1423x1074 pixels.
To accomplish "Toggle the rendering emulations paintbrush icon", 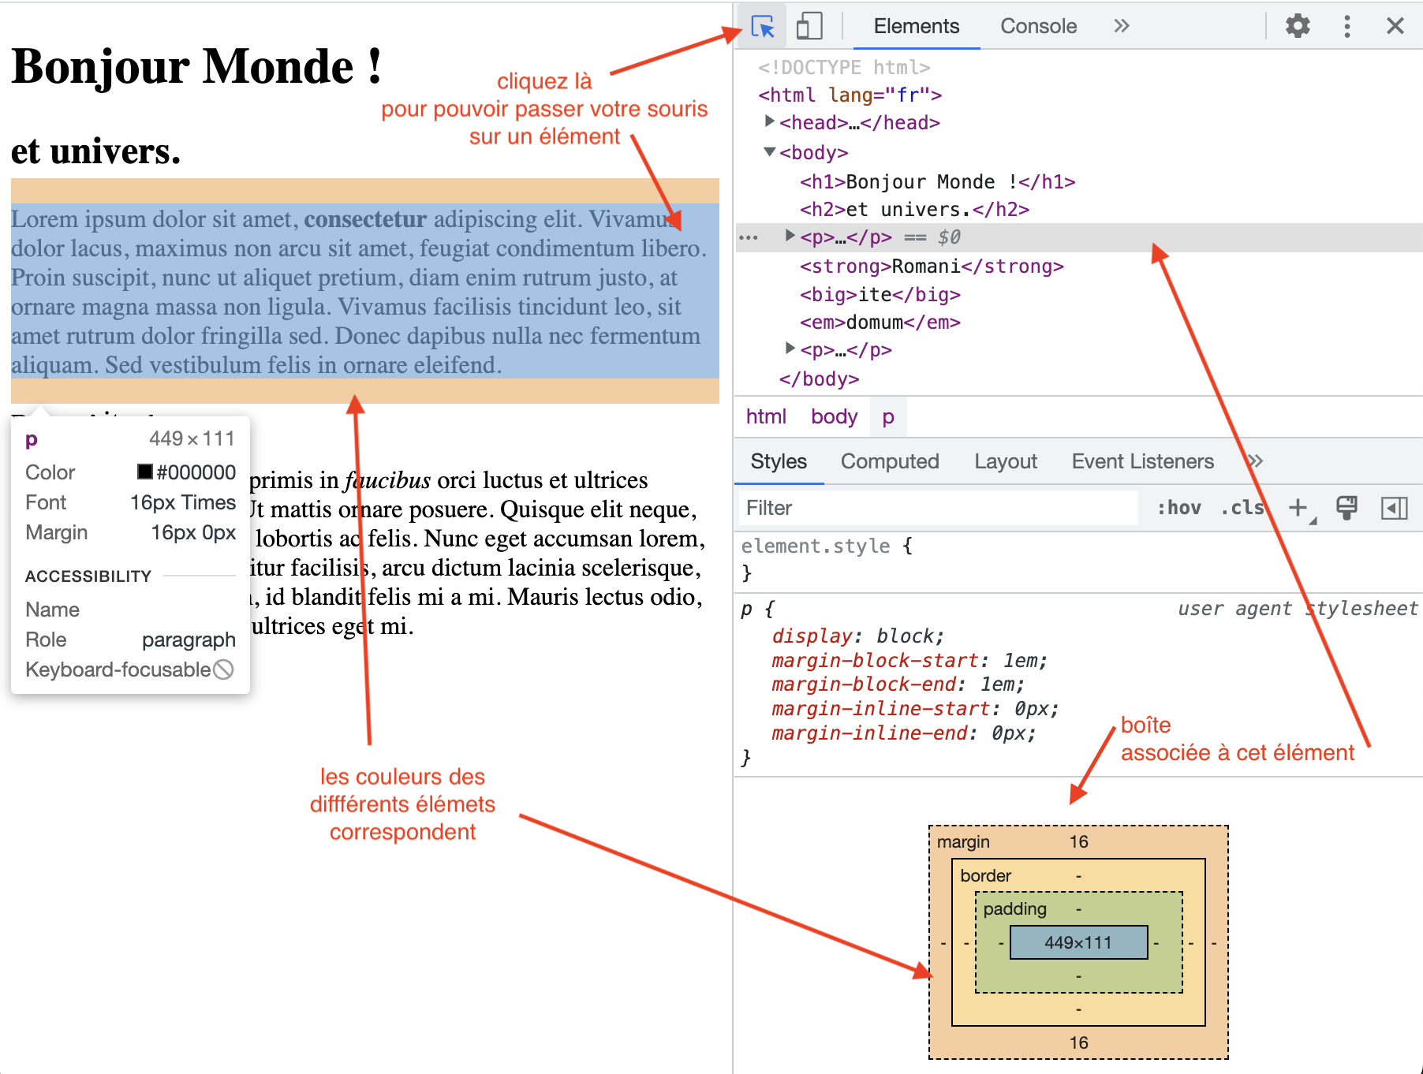I will coord(1346,509).
